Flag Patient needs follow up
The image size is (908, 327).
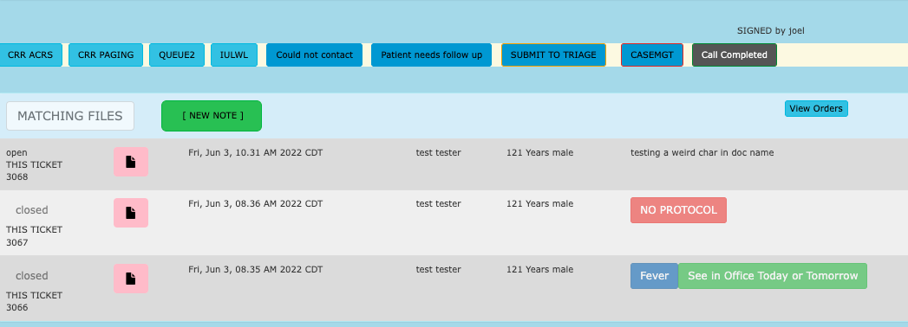(x=431, y=54)
